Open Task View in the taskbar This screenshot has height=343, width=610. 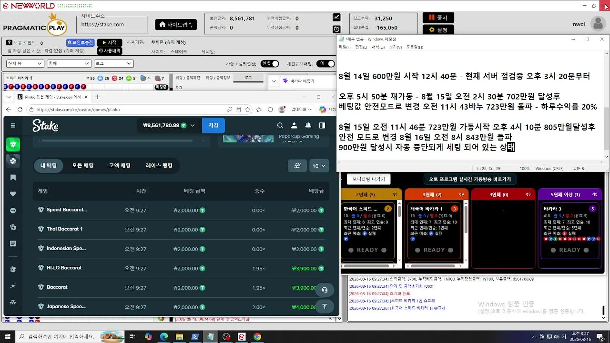pos(132,337)
